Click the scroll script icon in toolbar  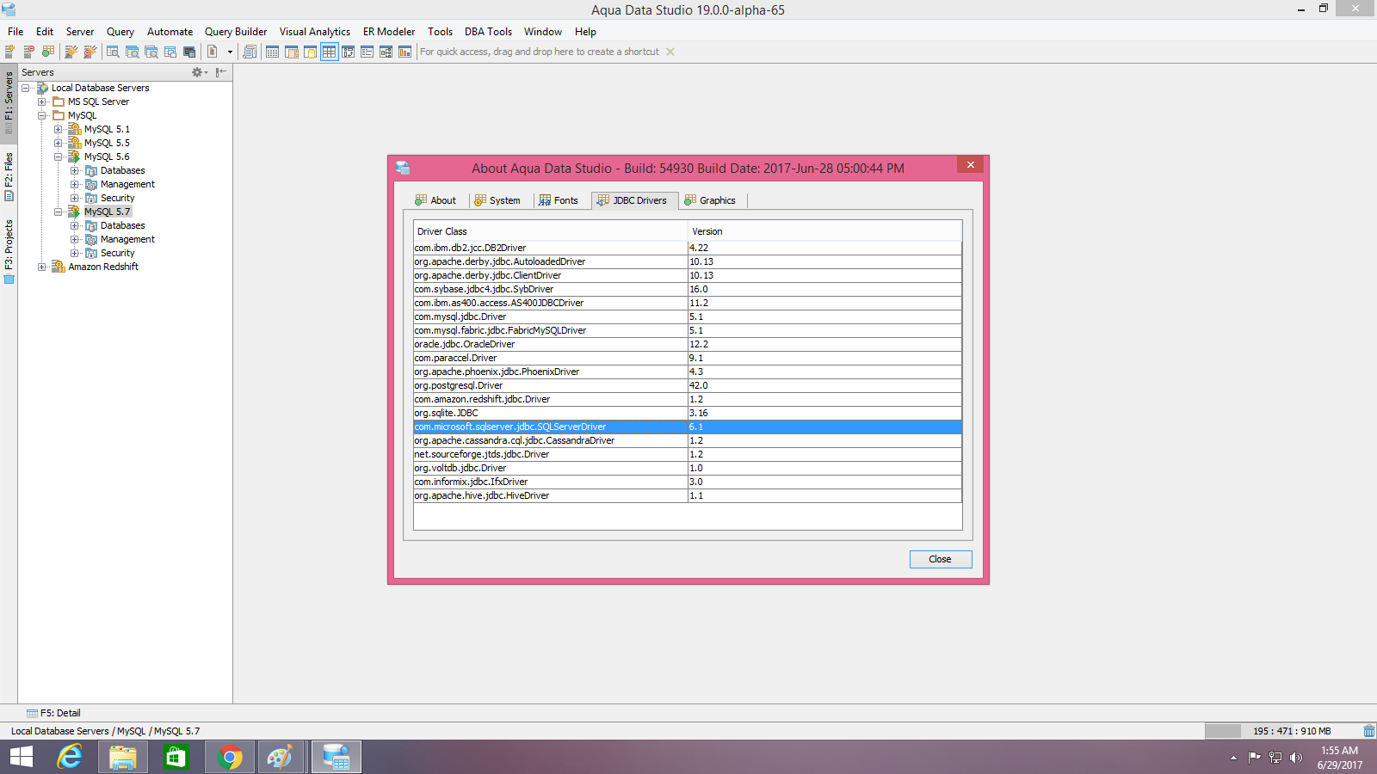coord(250,52)
